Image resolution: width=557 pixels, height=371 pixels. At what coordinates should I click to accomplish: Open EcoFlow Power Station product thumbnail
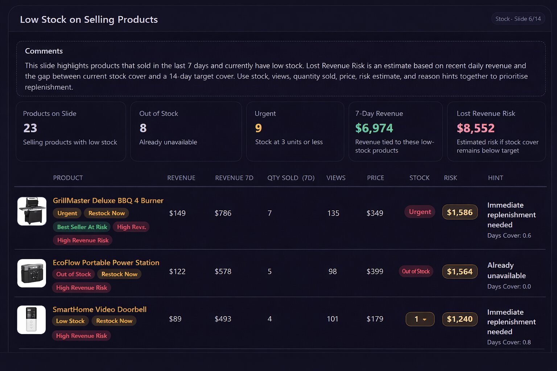coord(32,273)
